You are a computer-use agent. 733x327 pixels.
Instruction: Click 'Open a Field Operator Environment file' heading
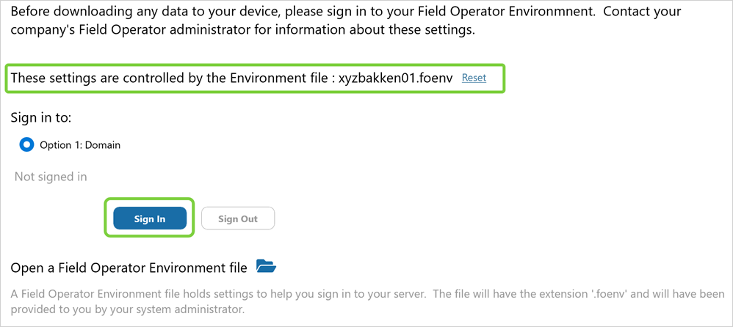129,267
